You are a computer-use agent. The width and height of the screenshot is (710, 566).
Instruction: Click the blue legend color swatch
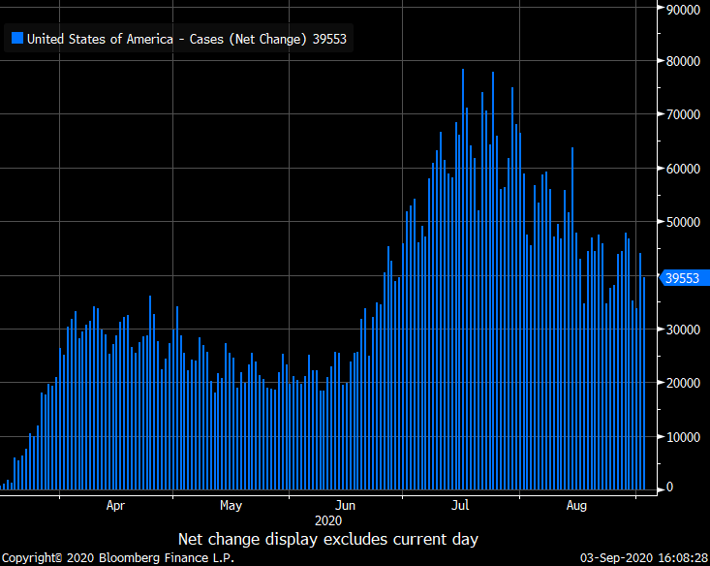tap(16, 40)
